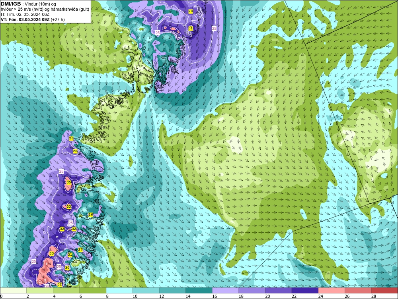The image size is (398, 299).
Task: Pick the above-28 m/s red swatch
Action: 384,290
